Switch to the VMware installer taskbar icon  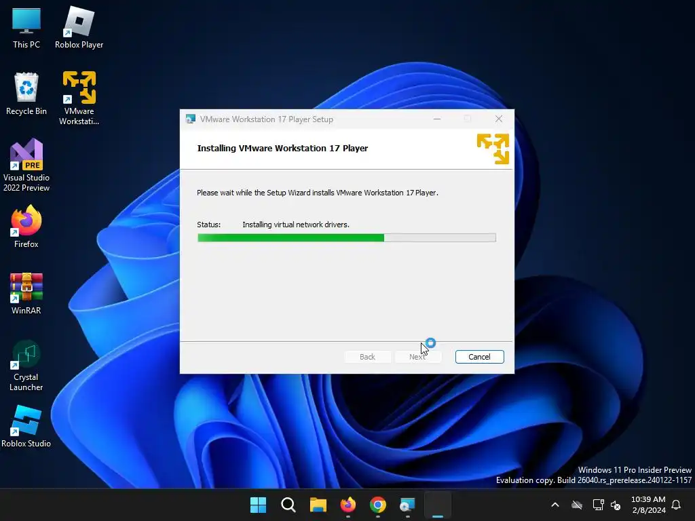(407, 505)
